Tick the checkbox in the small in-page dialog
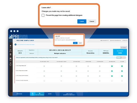137x103 pixels. (56, 40)
